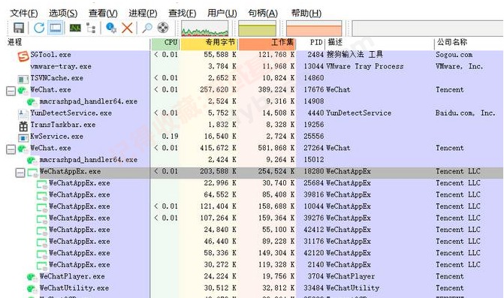
Task: Select the TransTaskbar.exe process name
Action: tap(63, 125)
